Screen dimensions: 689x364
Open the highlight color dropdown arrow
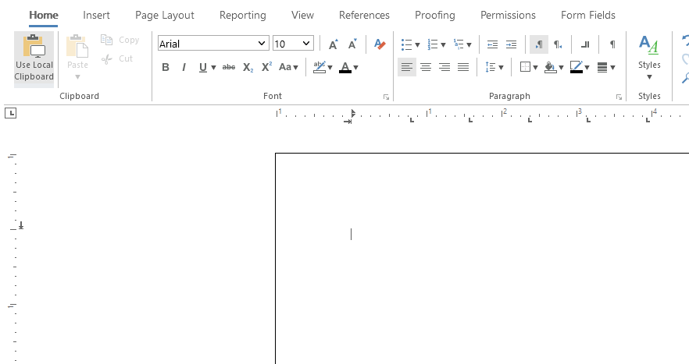(x=330, y=68)
